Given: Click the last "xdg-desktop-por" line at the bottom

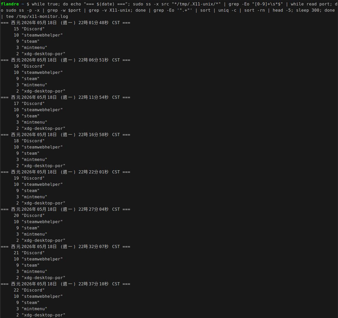Looking at the screenshot, I should click(x=41, y=315).
